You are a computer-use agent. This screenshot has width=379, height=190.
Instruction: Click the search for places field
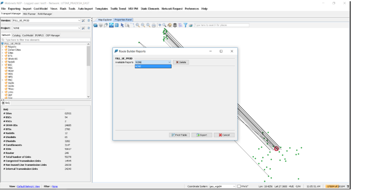pos(221,25)
